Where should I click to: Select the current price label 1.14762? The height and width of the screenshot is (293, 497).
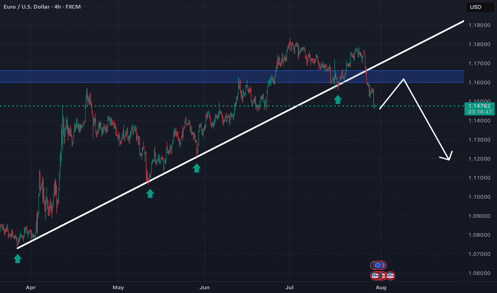point(479,106)
